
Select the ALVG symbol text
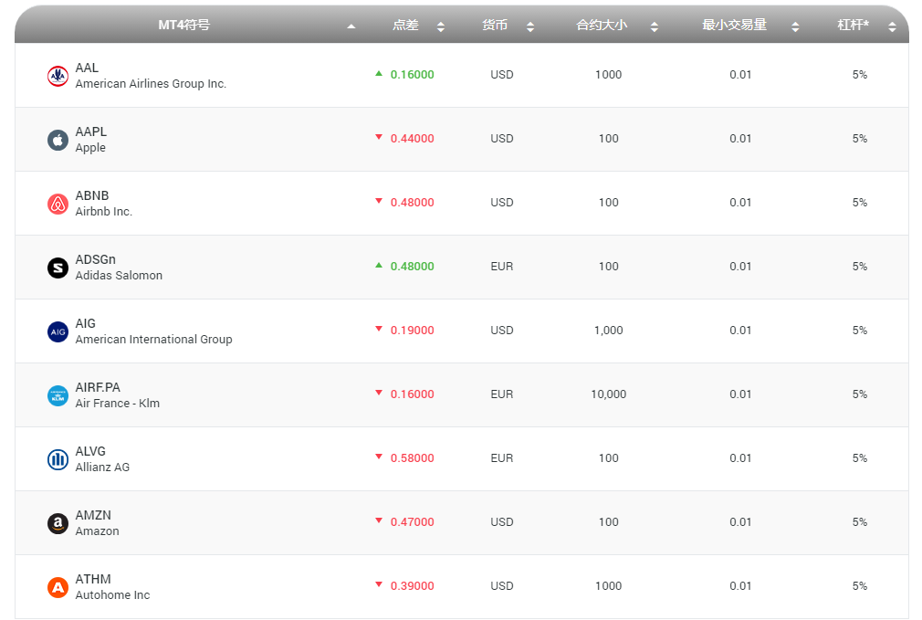(90, 451)
